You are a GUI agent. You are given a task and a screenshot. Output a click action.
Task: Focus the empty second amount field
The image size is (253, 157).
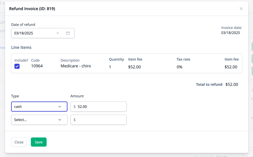(x=100, y=120)
